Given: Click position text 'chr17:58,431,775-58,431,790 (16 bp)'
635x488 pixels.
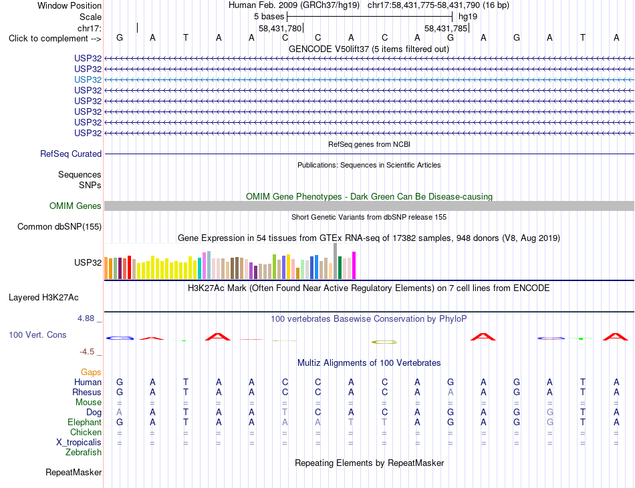Looking at the screenshot, I should (438, 5).
